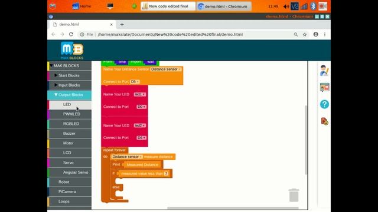Click the MAK Blocks logo

[x=72, y=51]
